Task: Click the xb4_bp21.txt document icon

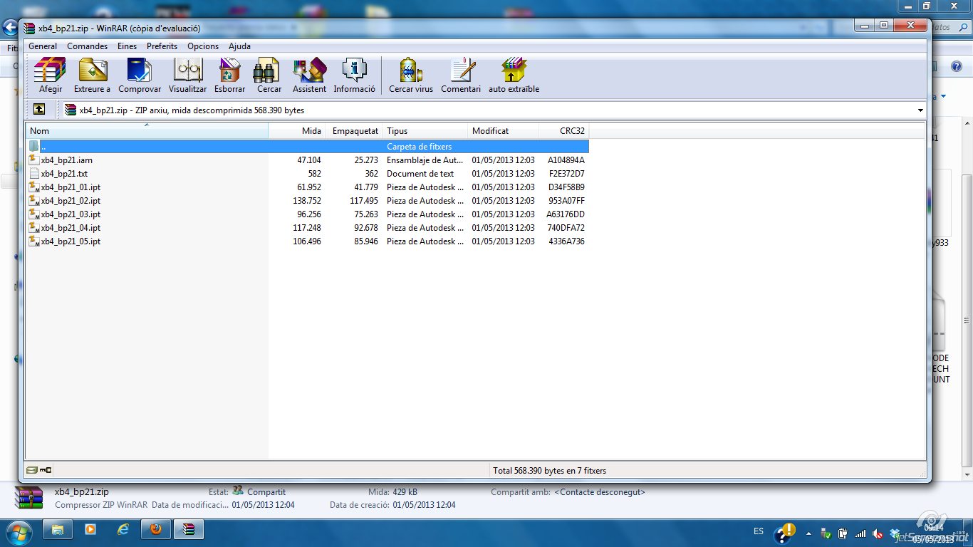Action: 34,173
